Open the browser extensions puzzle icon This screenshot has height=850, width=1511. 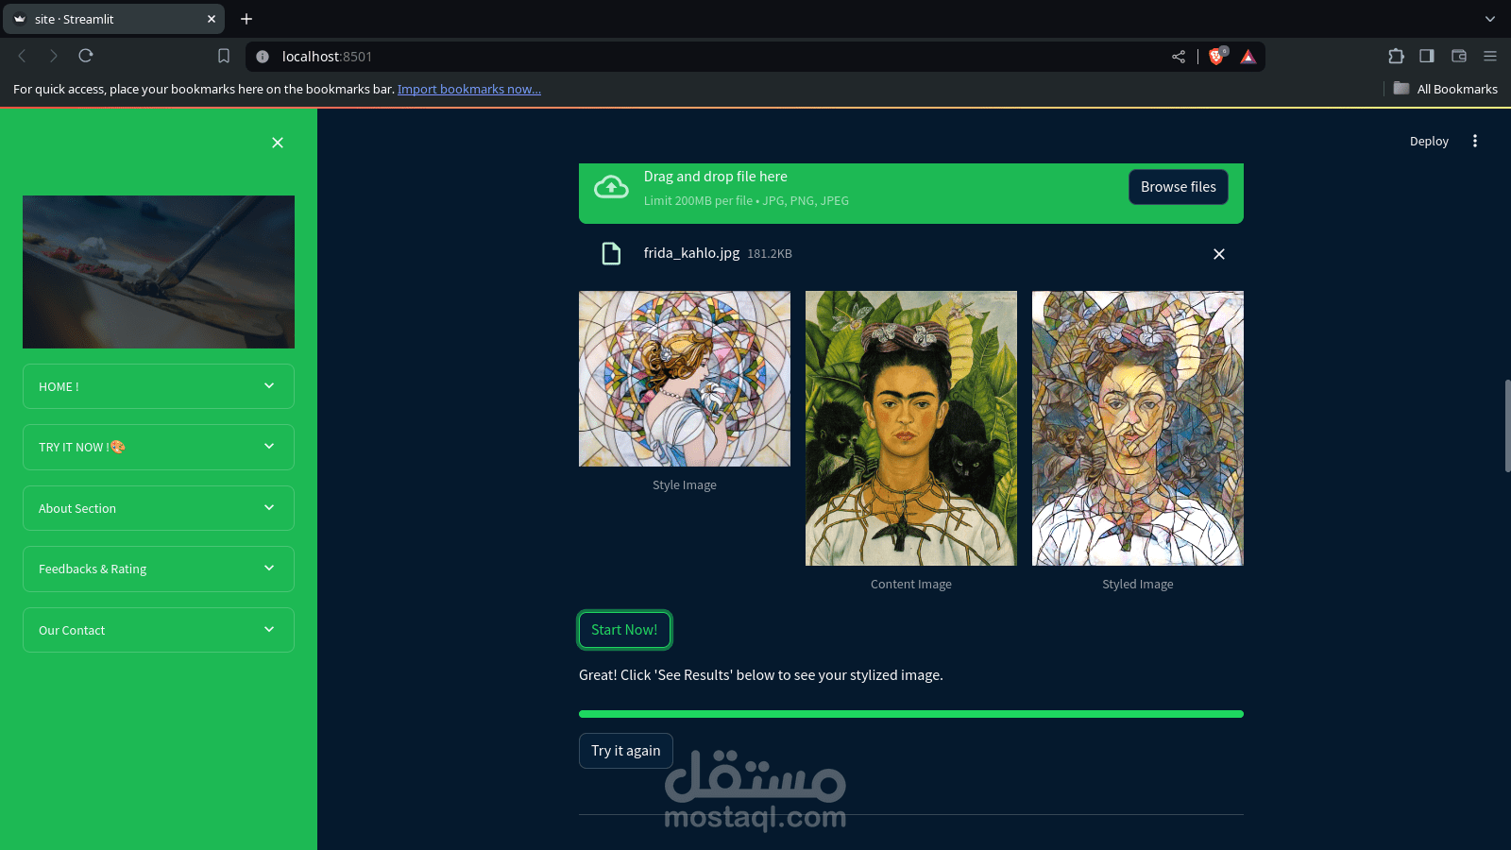(1396, 56)
